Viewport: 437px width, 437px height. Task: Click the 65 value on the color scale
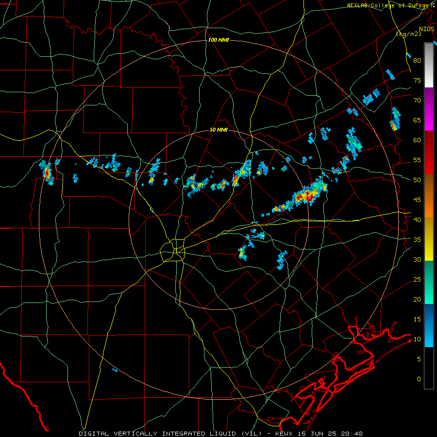point(417,120)
